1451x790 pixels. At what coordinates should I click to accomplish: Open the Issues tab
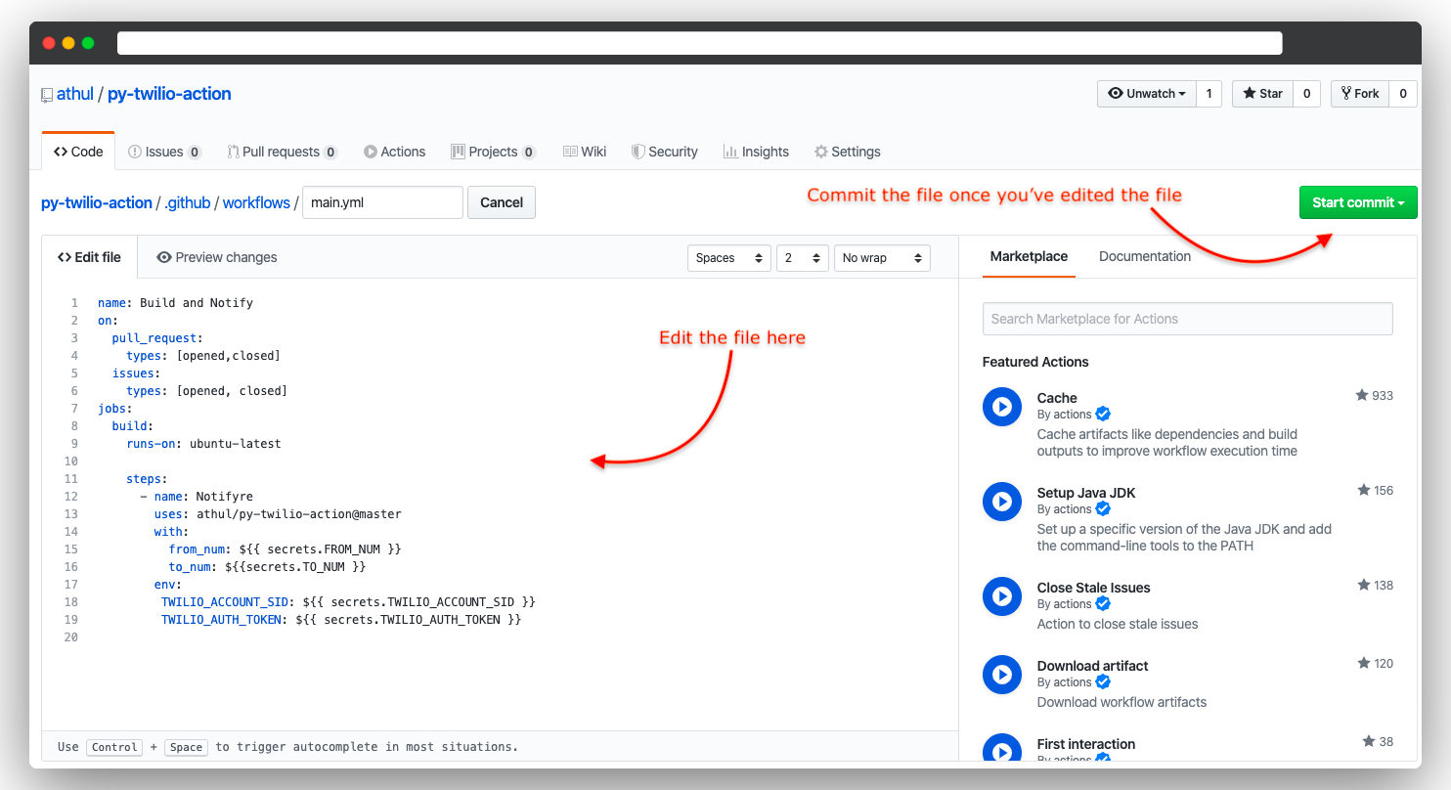(x=164, y=152)
